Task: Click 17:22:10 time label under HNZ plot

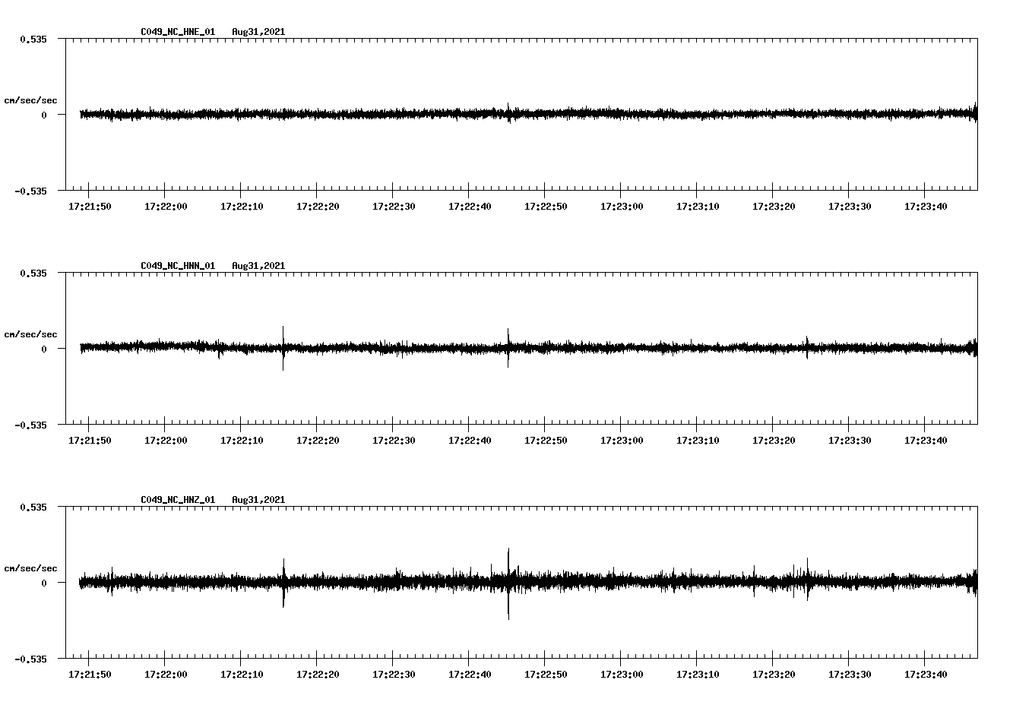Action: coord(242,674)
